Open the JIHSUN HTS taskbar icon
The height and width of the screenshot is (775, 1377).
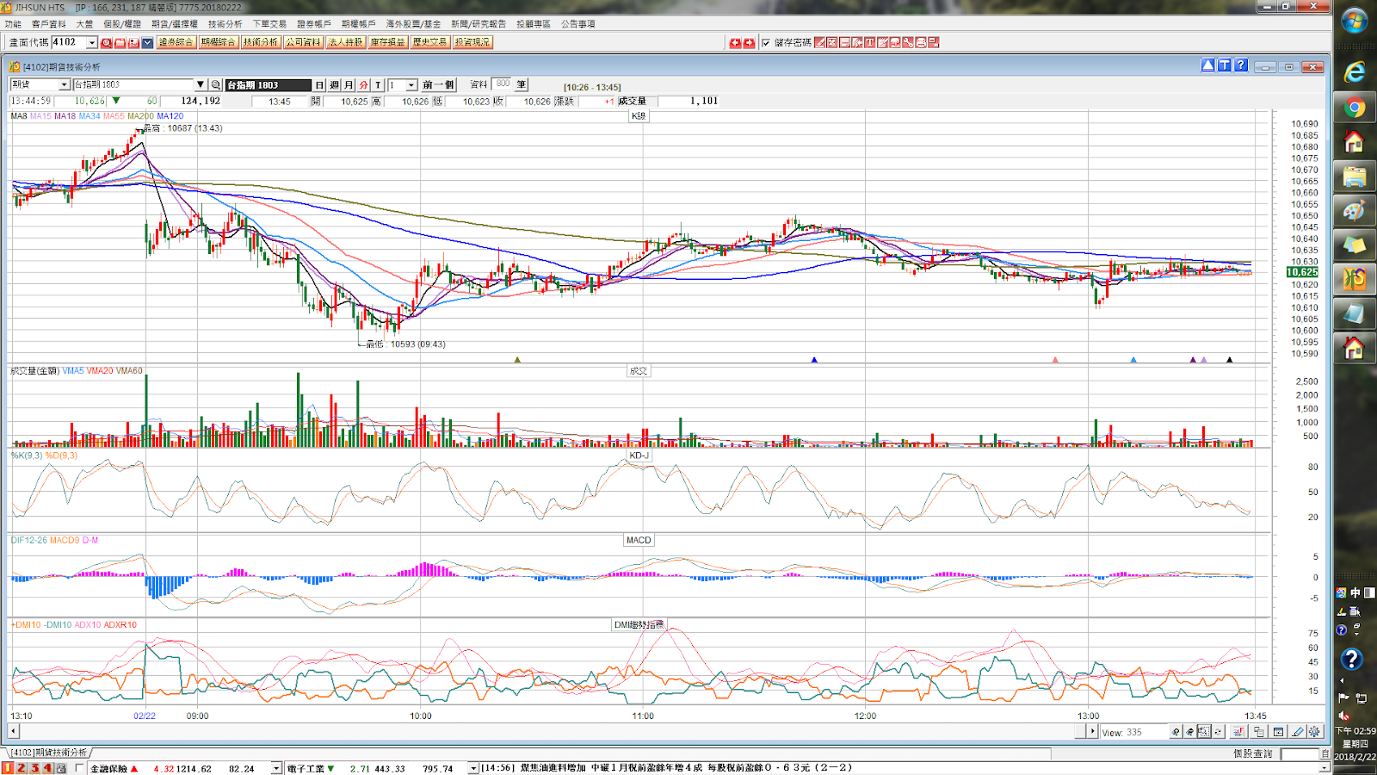(x=1355, y=280)
